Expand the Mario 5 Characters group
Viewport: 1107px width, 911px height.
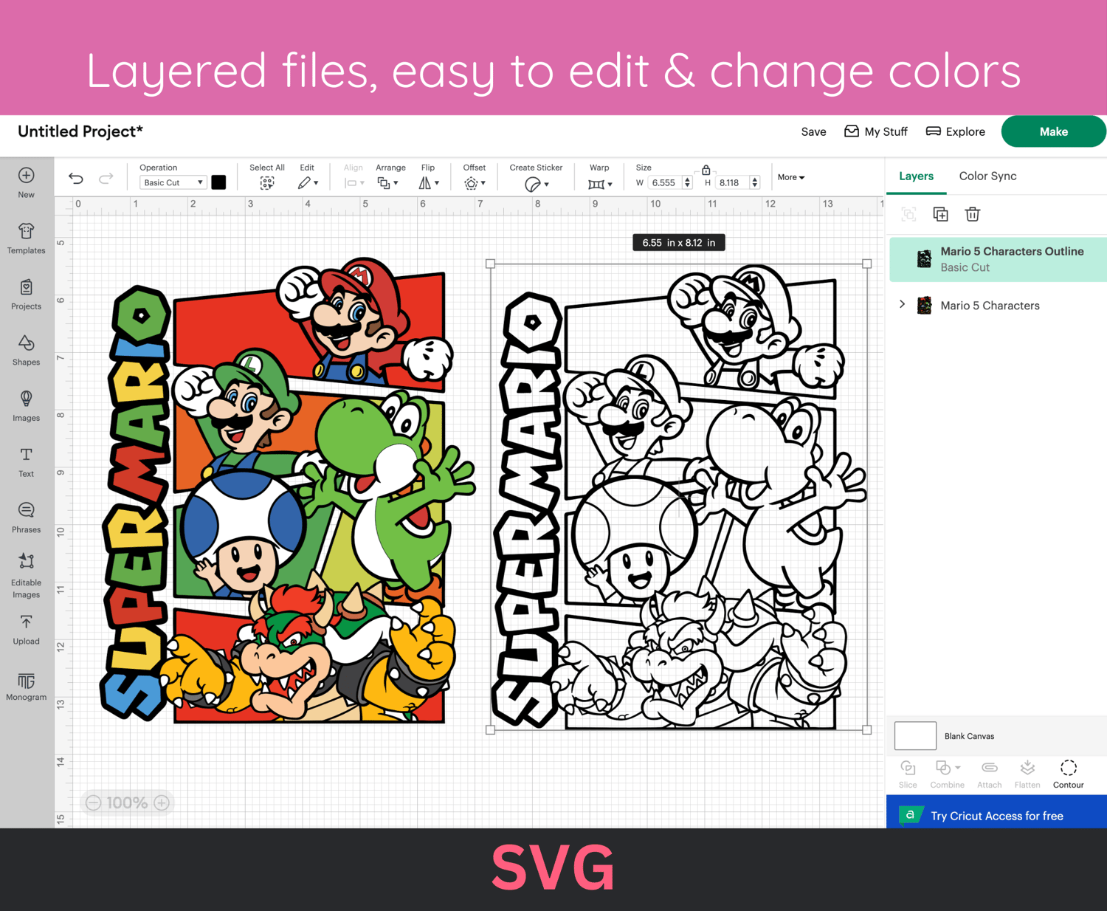[902, 305]
